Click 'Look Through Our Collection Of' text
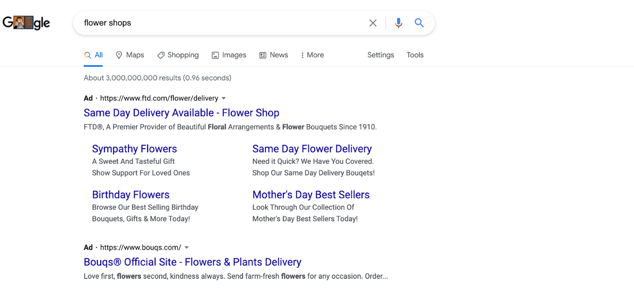The width and height of the screenshot is (634, 289). pos(303,207)
